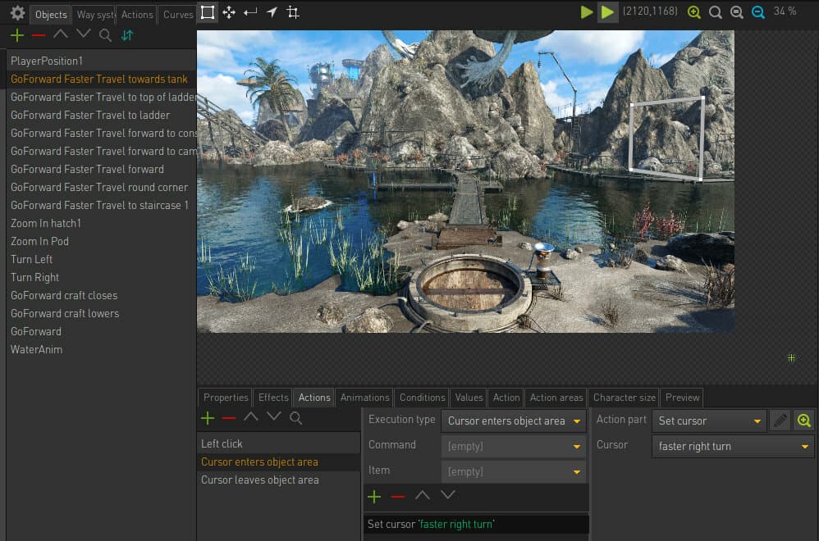The image size is (819, 541).
Task: Move the action down with the down arrow
Action: 274,417
